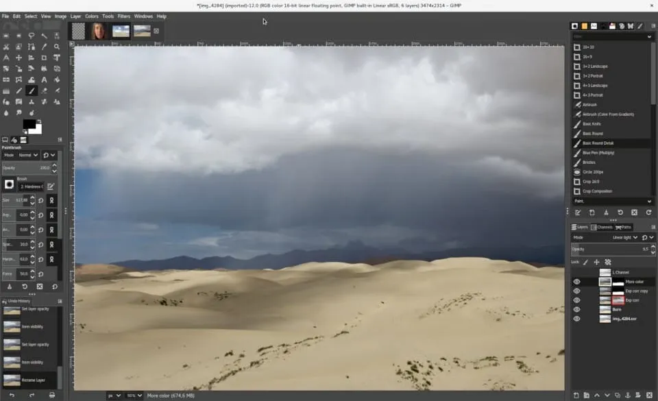Open the Filters menu

click(123, 16)
